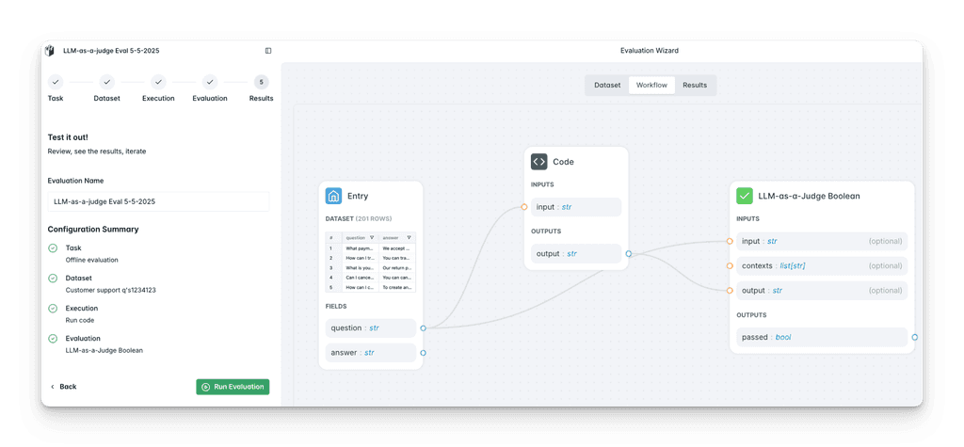Click the Code node brackets icon
The height and width of the screenshot is (447, 964).
[538, 161]
